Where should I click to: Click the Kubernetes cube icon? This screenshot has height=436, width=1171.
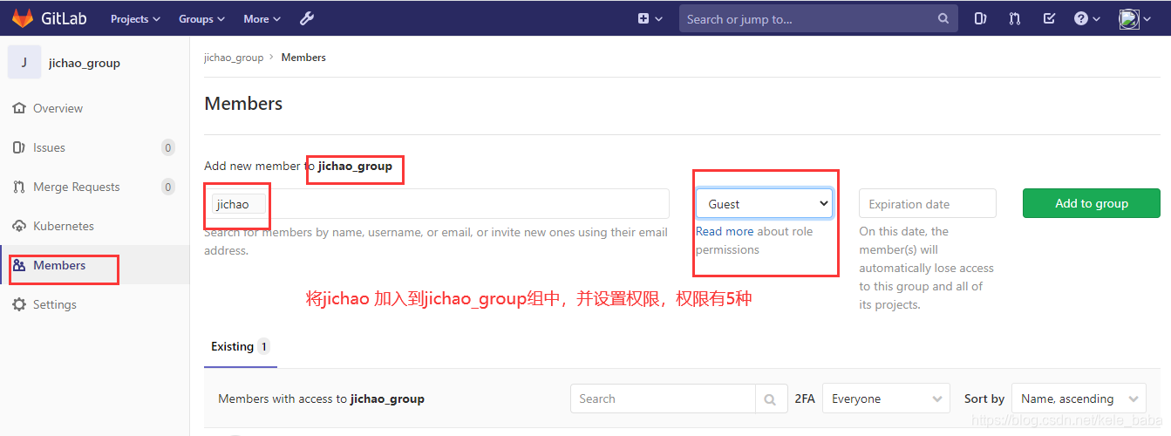pos(19,226)
